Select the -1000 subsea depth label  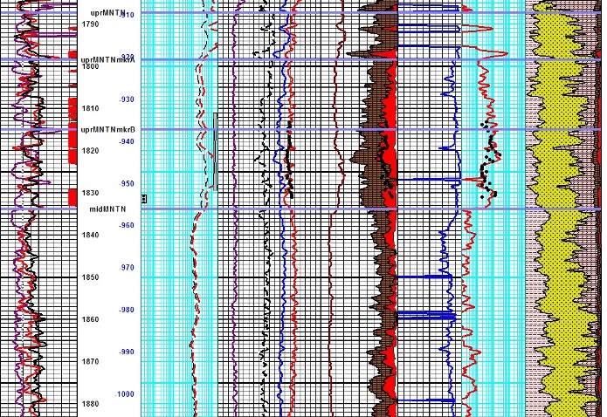pyautogui.click(x=126, y=393)
